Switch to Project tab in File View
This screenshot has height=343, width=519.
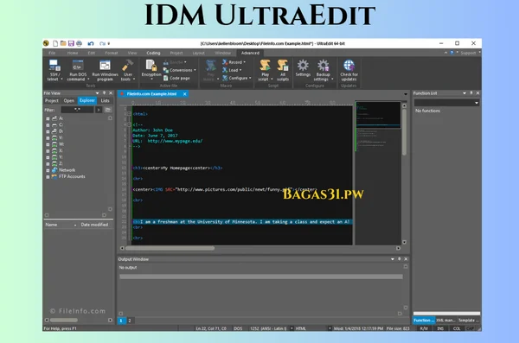pos(52,100)
